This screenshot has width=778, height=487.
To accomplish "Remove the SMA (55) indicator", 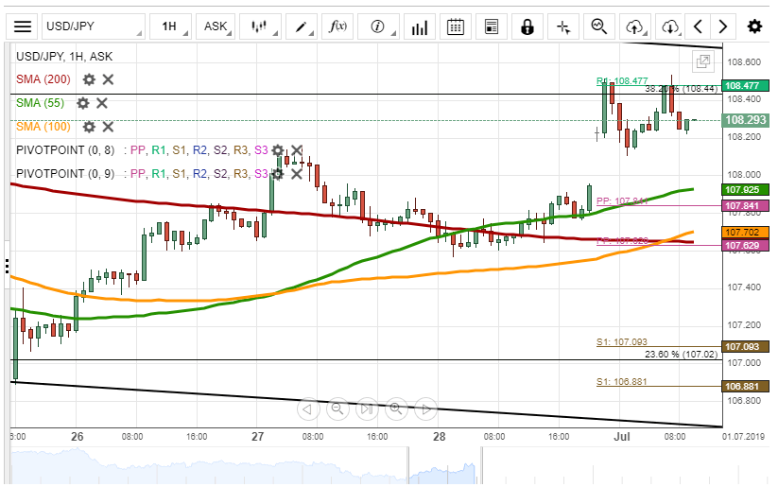I will click(102, 103).
